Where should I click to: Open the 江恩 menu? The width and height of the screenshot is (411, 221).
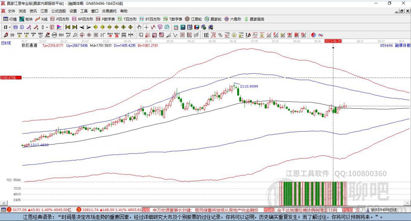point(44,11)
